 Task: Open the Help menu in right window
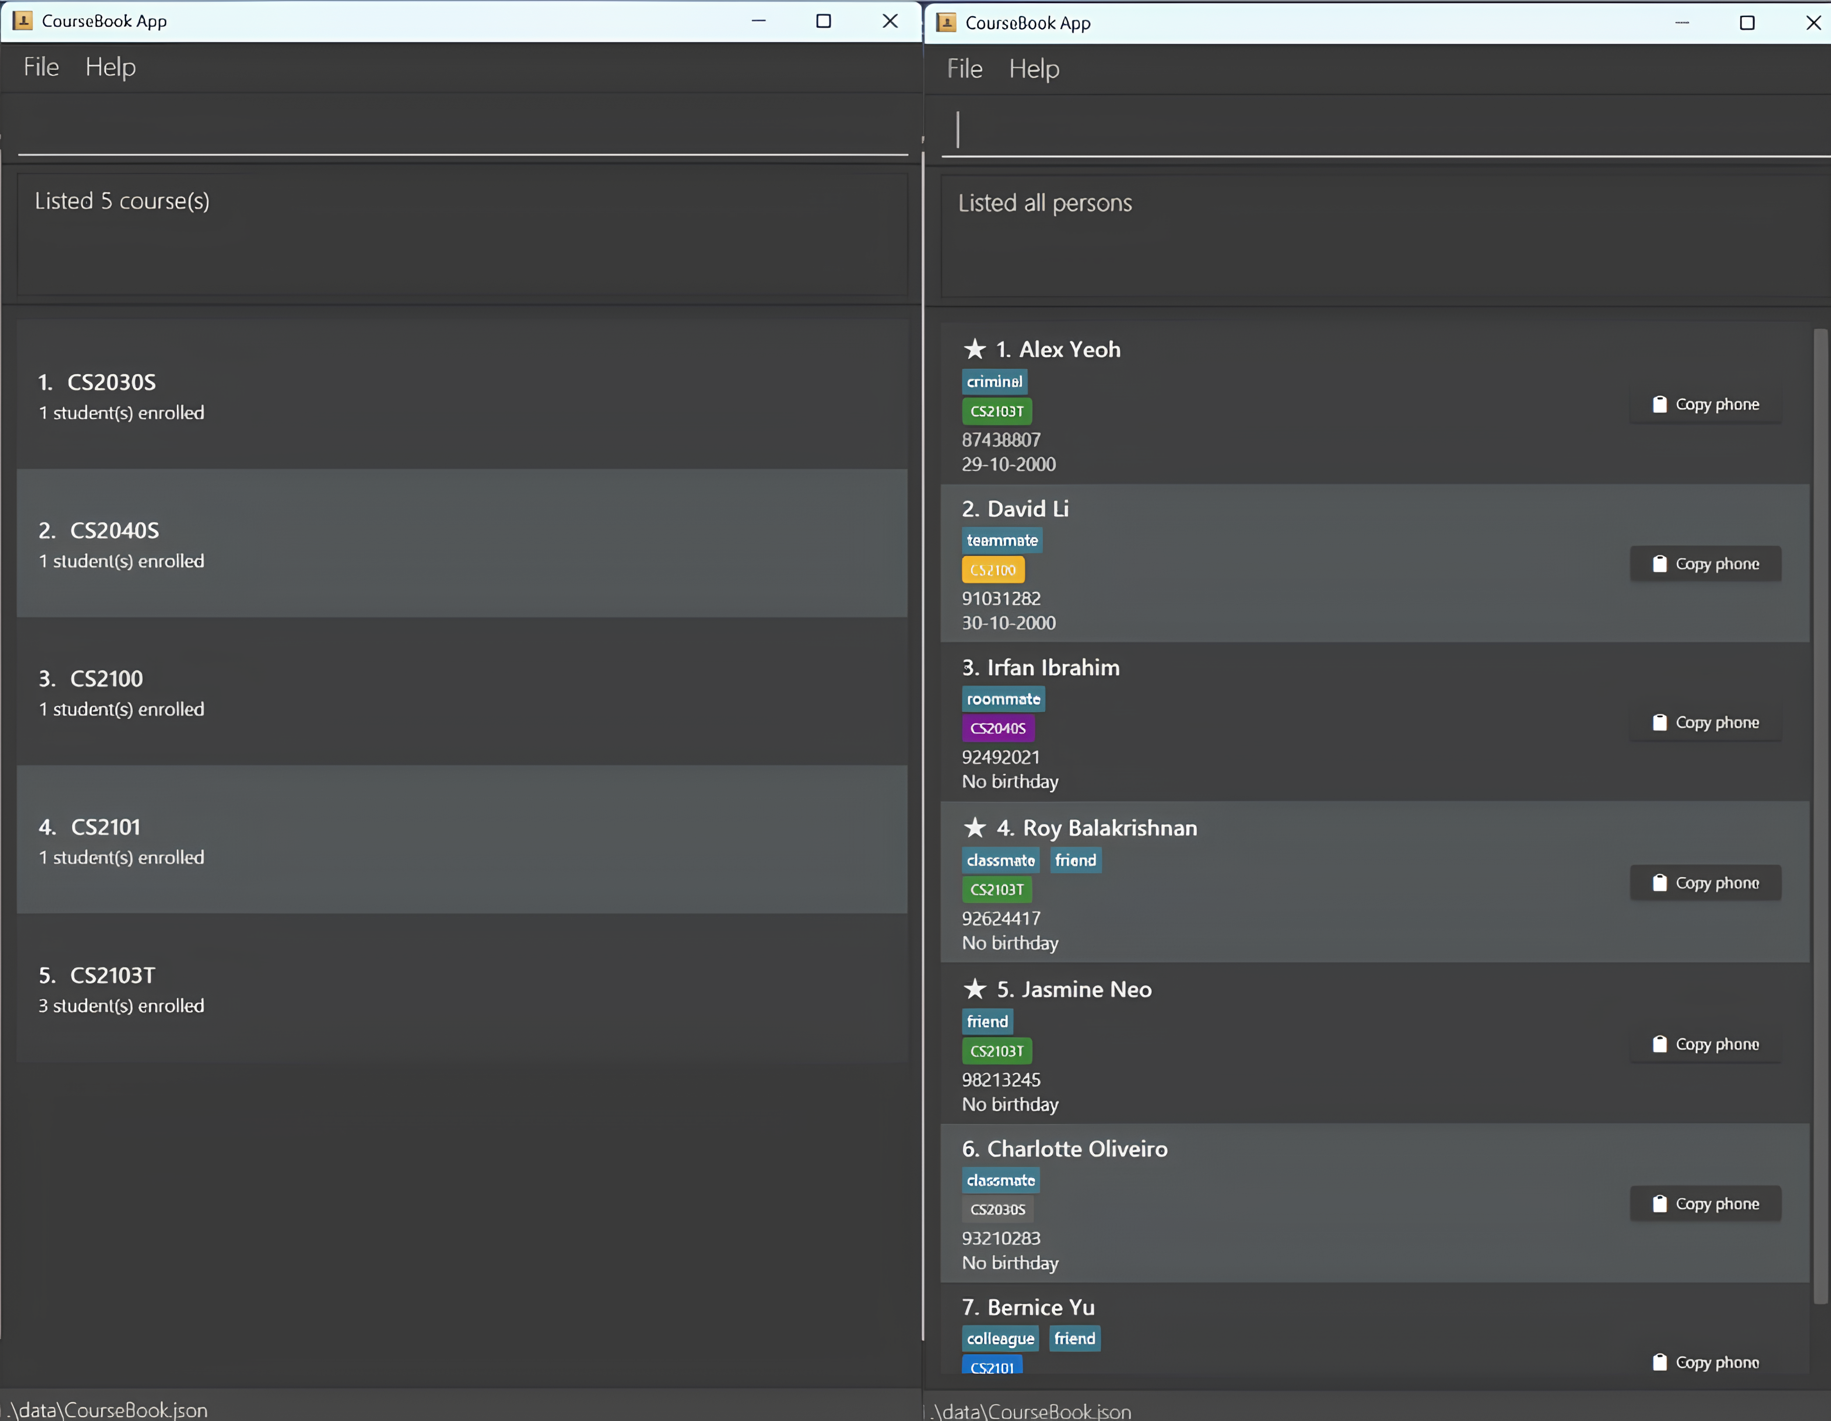pyautogui.click(x=1034, y=69)
